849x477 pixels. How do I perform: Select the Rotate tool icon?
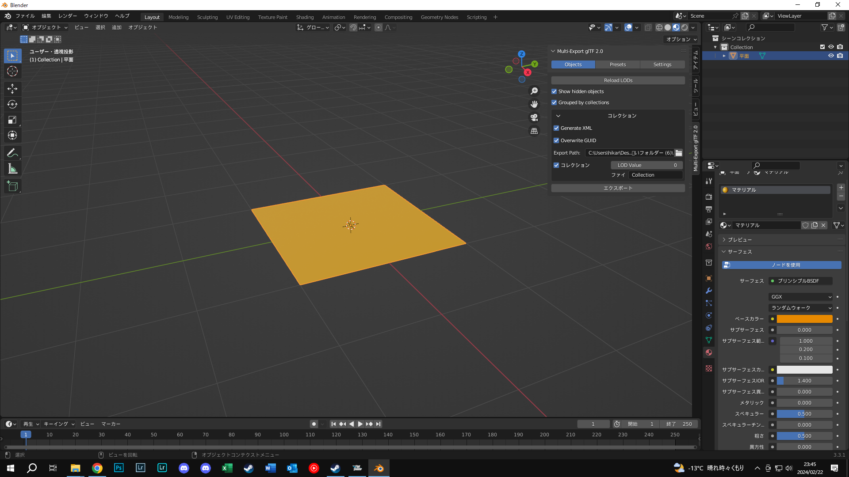click(12, 104)
